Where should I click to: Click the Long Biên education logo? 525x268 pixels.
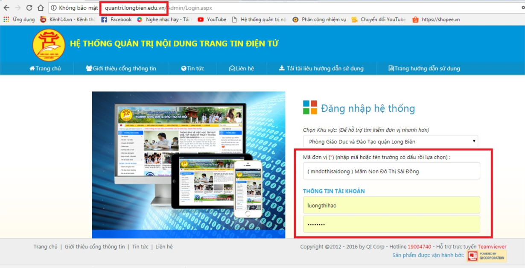49,45
